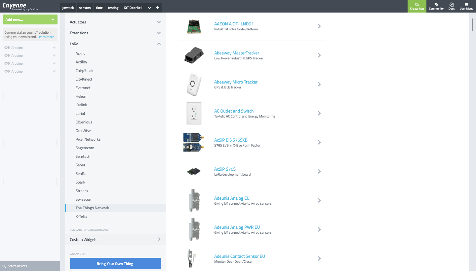Switch to the testing project tab
Screen dimensions: 476x271
click(x=113, y=8)
